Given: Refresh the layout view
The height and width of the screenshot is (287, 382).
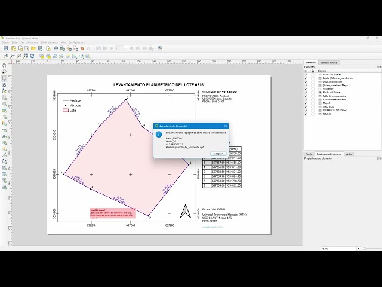Looking at the screenshot, I should (32, 56).
